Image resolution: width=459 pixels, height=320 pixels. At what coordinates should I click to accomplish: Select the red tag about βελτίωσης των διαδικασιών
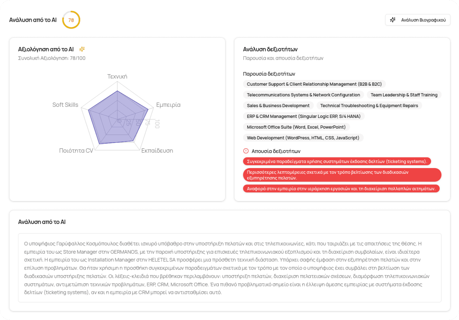click(x=342, y=175)
